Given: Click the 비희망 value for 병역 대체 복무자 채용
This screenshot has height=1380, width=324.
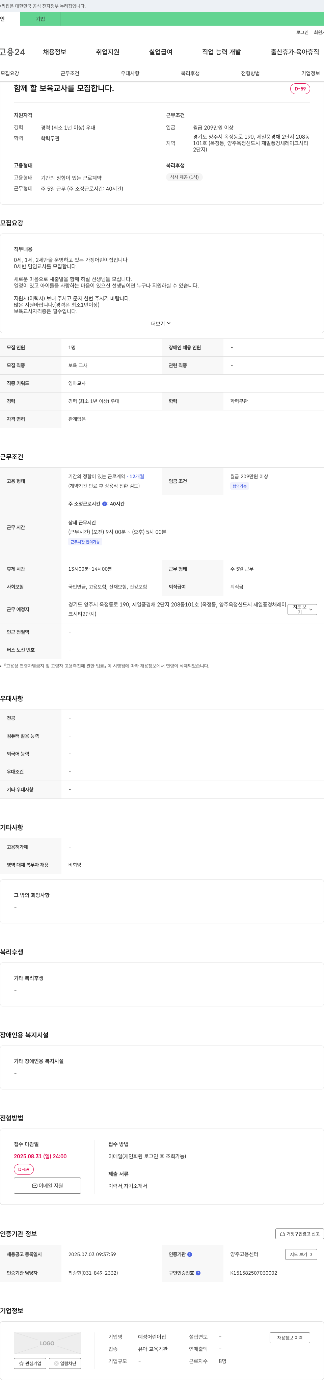Looking at the screenshot, I should tap(75, 865).
